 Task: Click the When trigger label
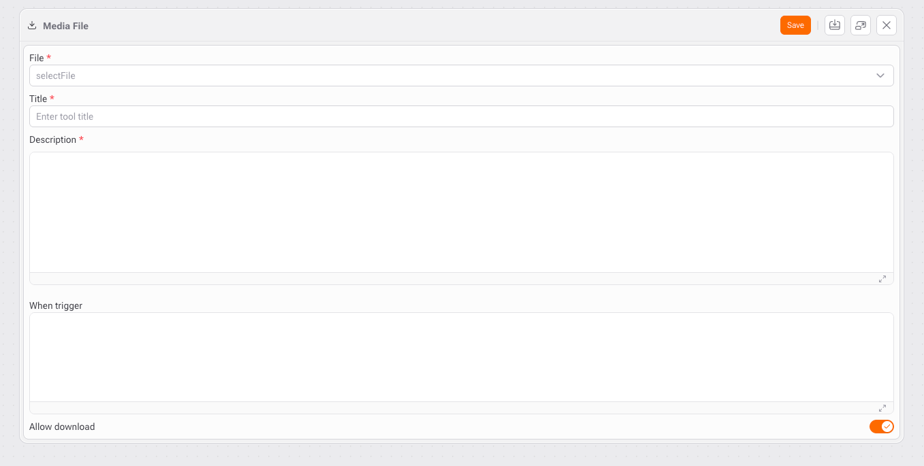pos(56,305)
